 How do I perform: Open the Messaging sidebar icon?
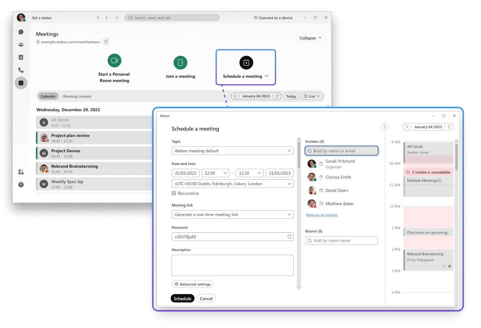21,32
